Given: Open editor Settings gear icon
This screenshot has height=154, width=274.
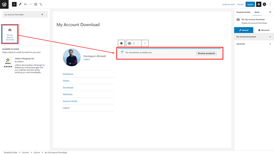Looking at the screenshot, I should (x=258, y=4).
